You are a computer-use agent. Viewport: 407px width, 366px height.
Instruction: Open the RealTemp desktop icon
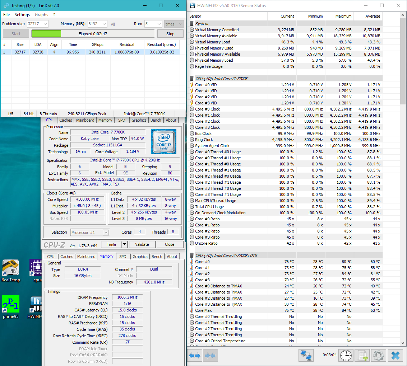[11, 271]
